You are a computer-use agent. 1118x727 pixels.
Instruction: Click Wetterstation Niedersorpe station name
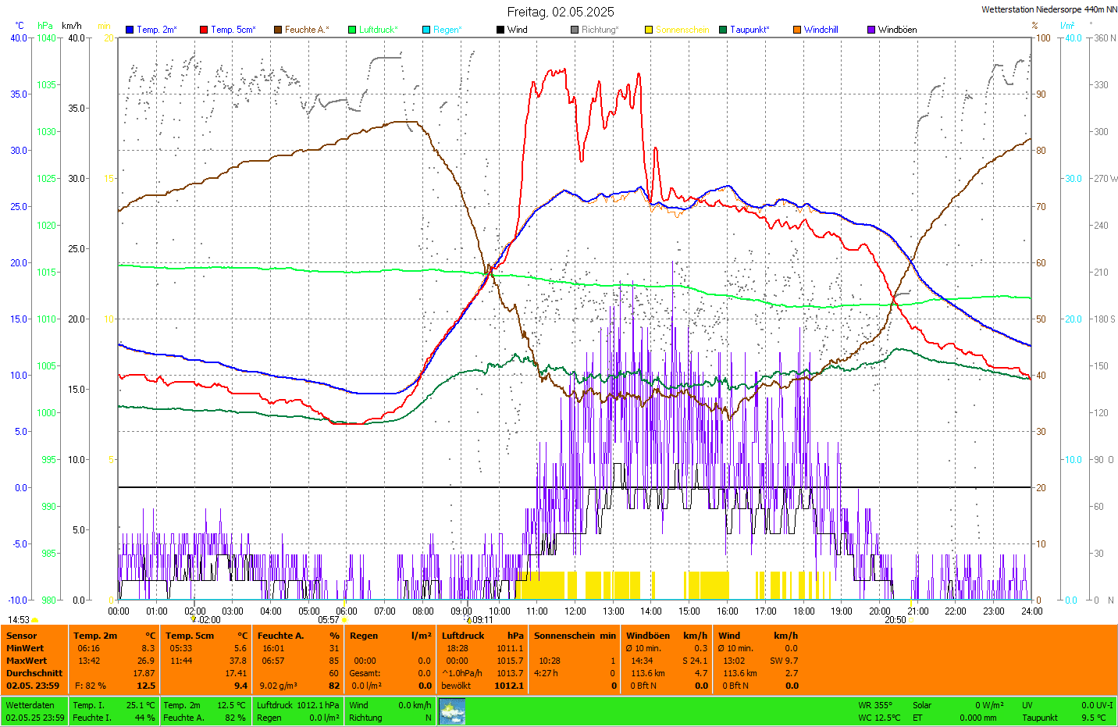tap(1048, 9)
